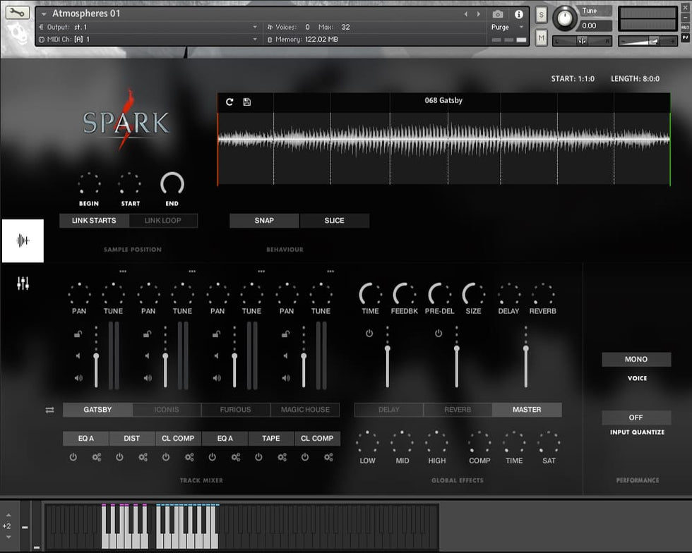Select the waveform view sidebar icon
Screen dimensions: 692x553
pyautogui.click(x=23, y=241)
